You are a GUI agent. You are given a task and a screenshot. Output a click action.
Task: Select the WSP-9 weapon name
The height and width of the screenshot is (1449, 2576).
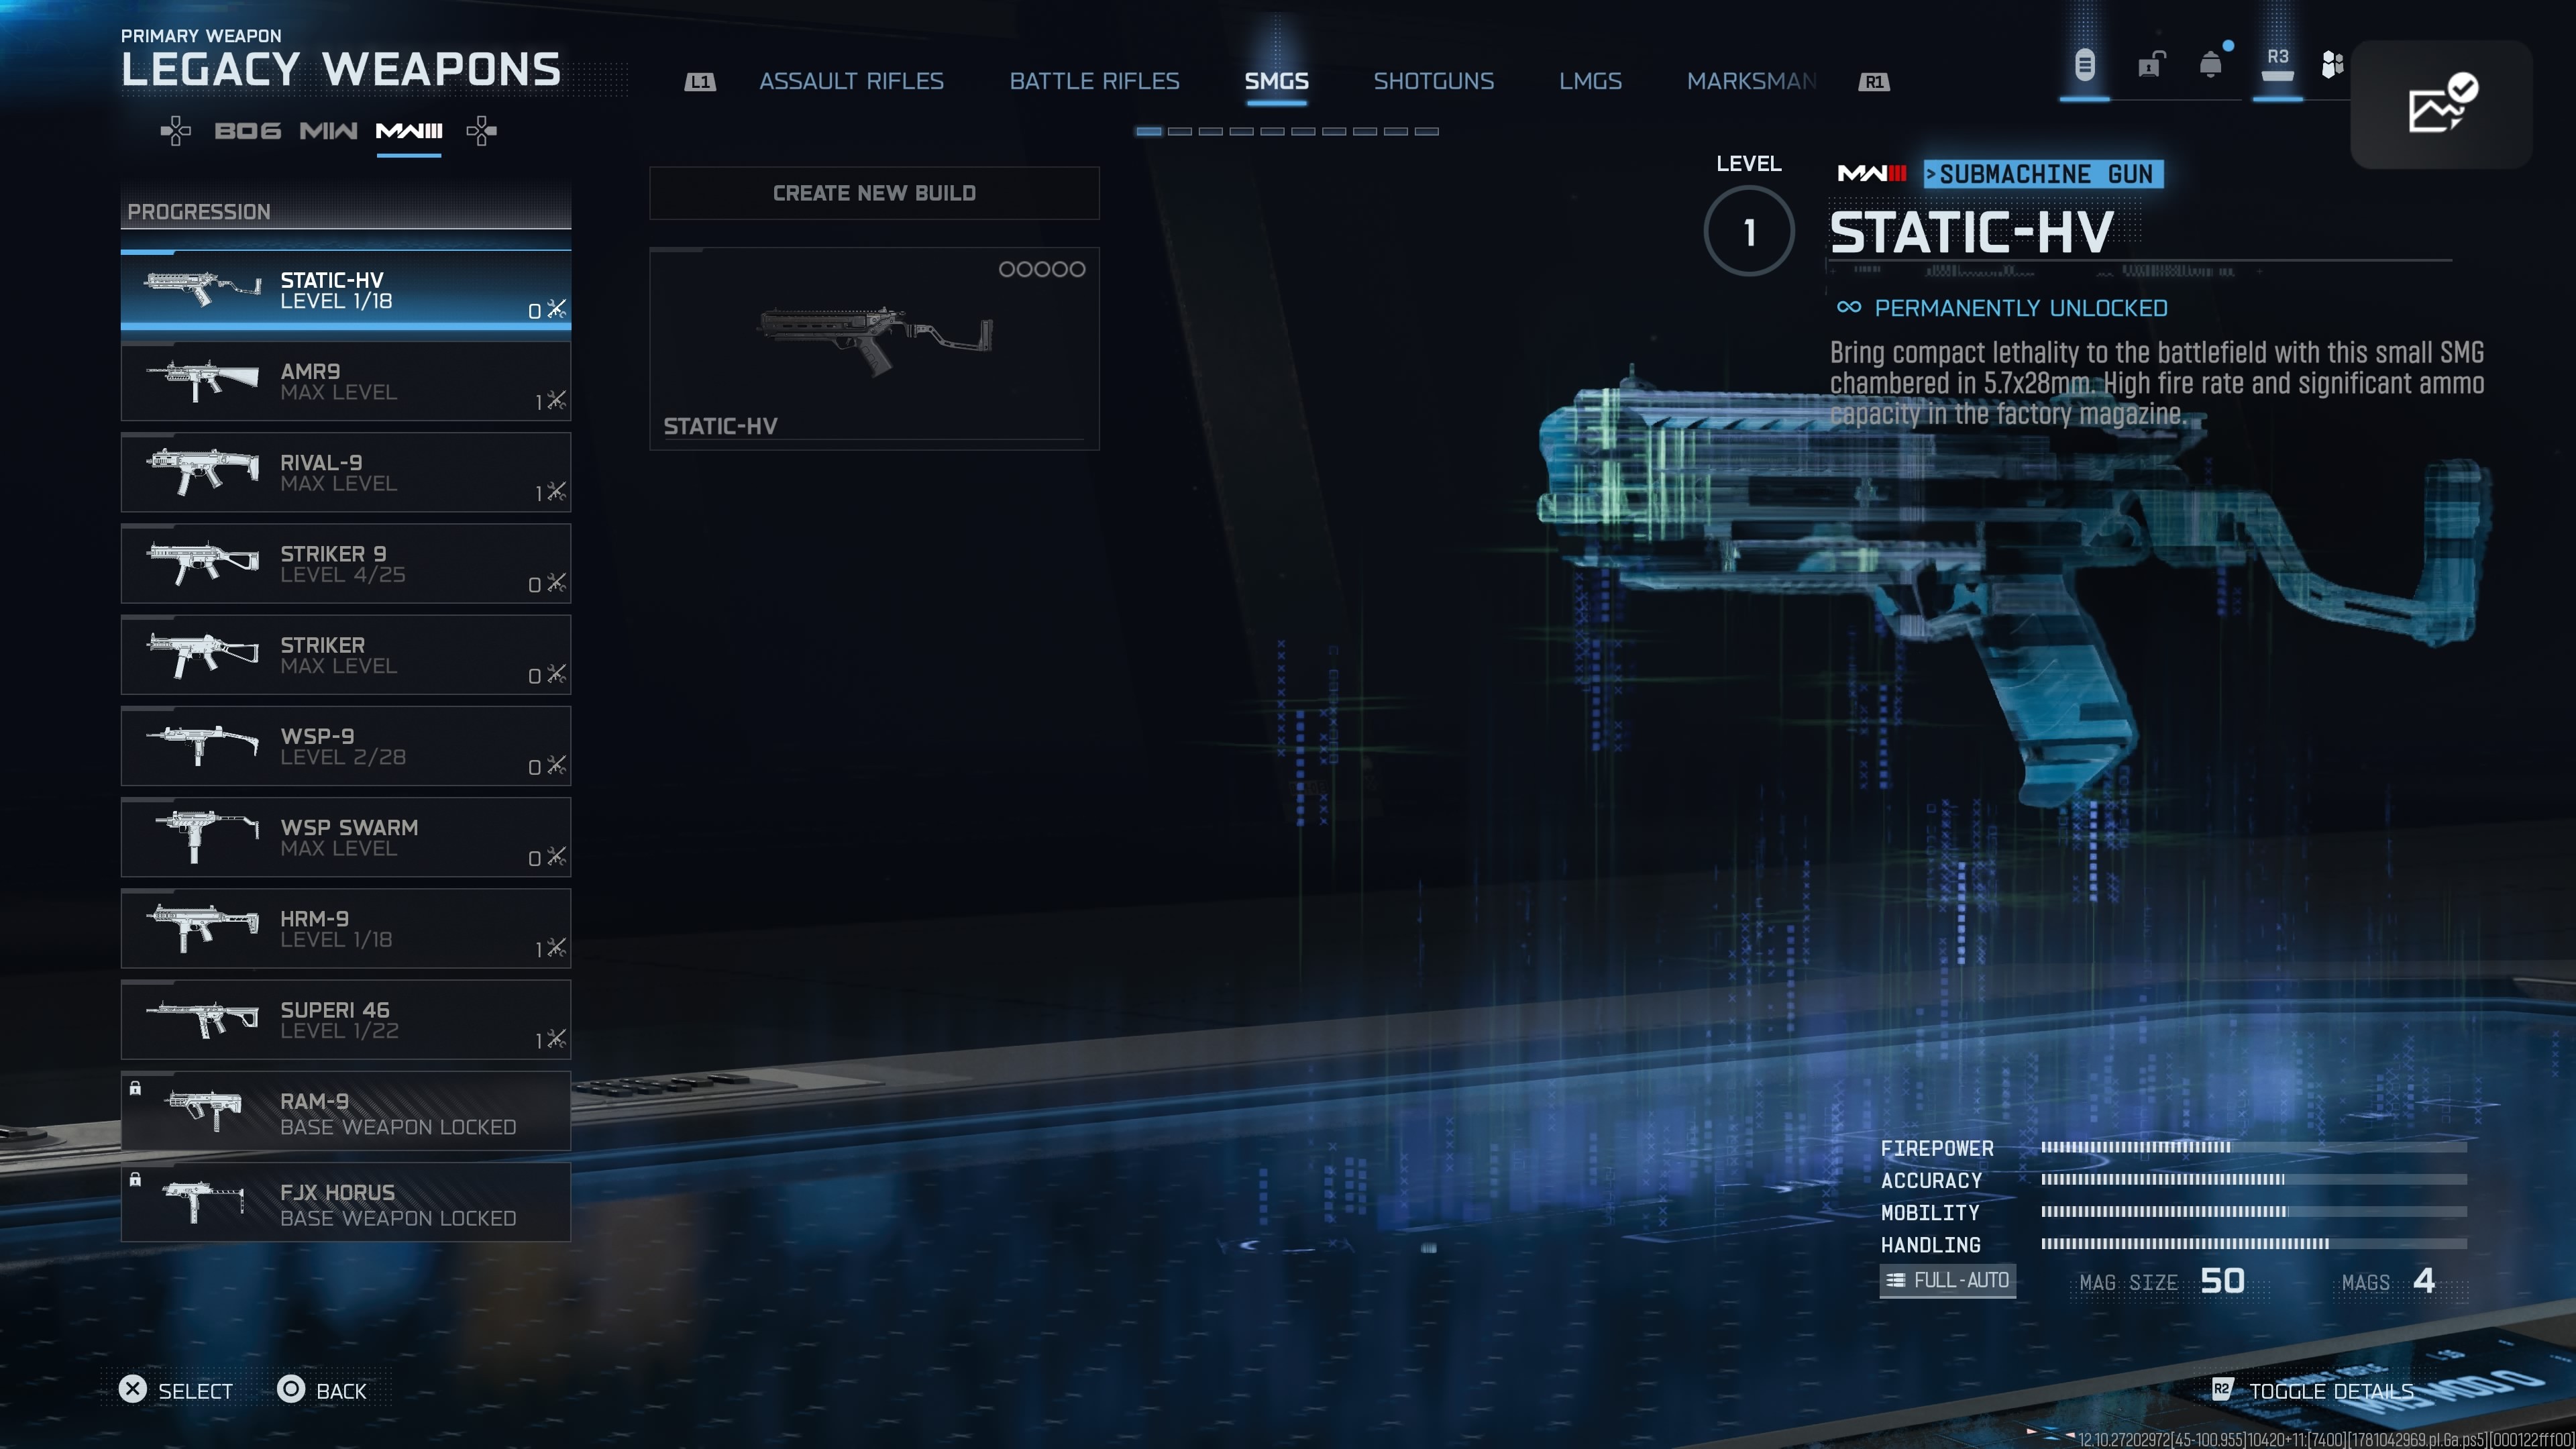(317, 736)
